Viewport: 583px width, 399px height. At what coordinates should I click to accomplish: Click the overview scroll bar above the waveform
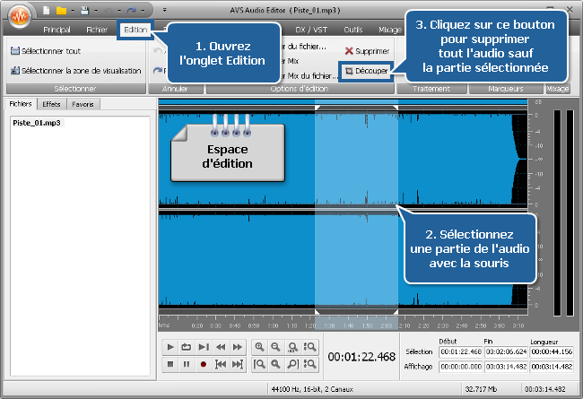click(x=343, y=101)
